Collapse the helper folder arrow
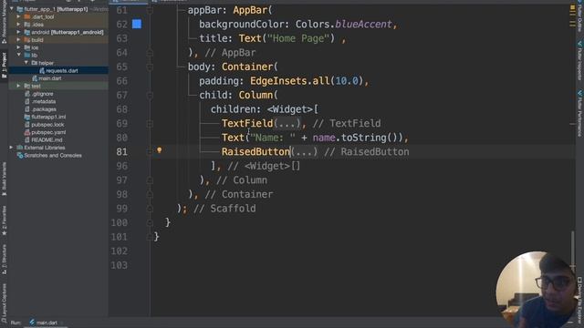This screenshot has height=328, width=584. [x=26, y=63]
